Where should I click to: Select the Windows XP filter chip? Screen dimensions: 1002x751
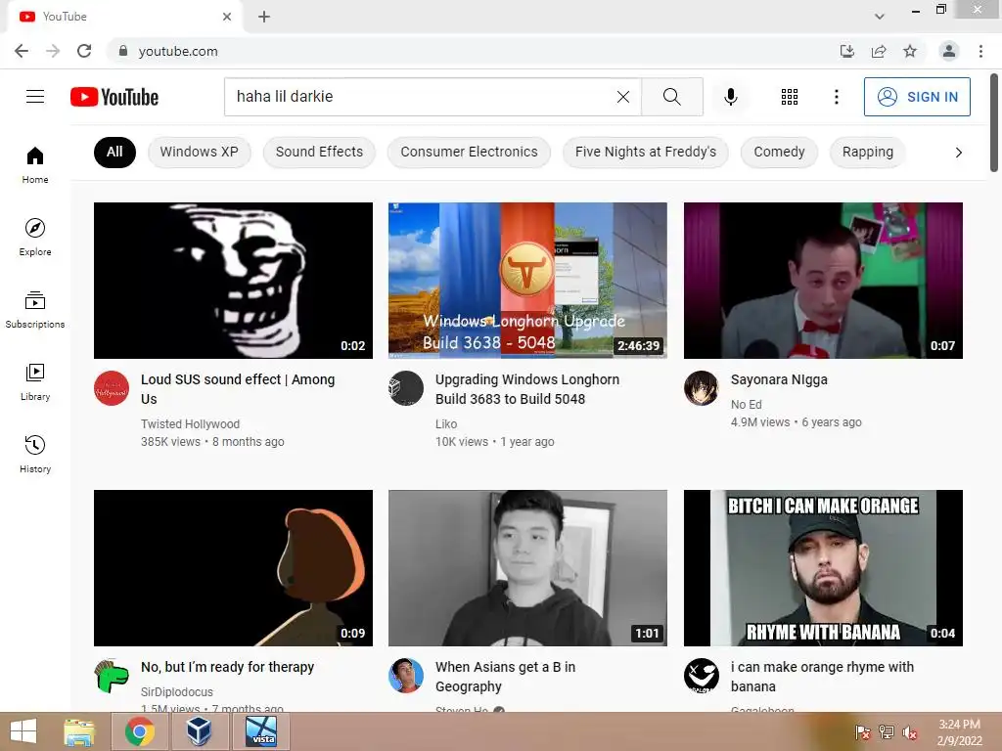click(199, 152)
